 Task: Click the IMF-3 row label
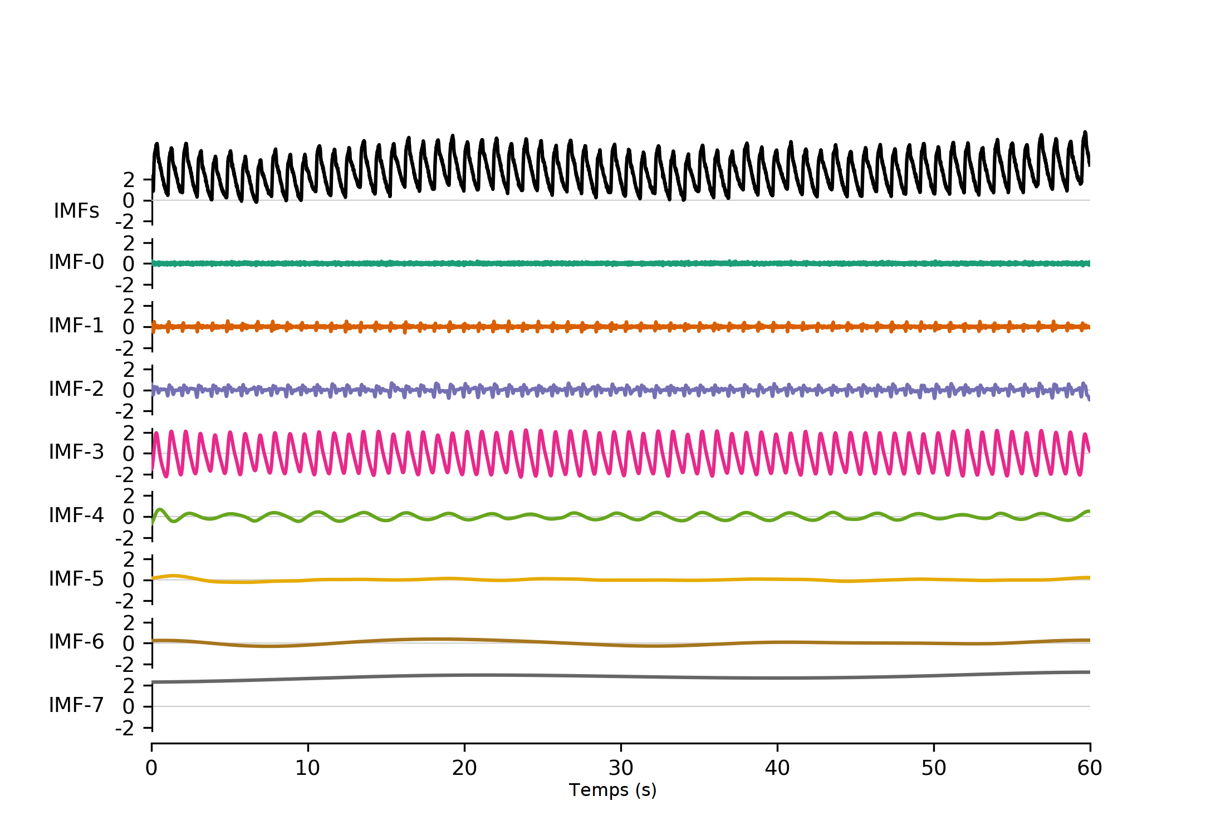76,452
